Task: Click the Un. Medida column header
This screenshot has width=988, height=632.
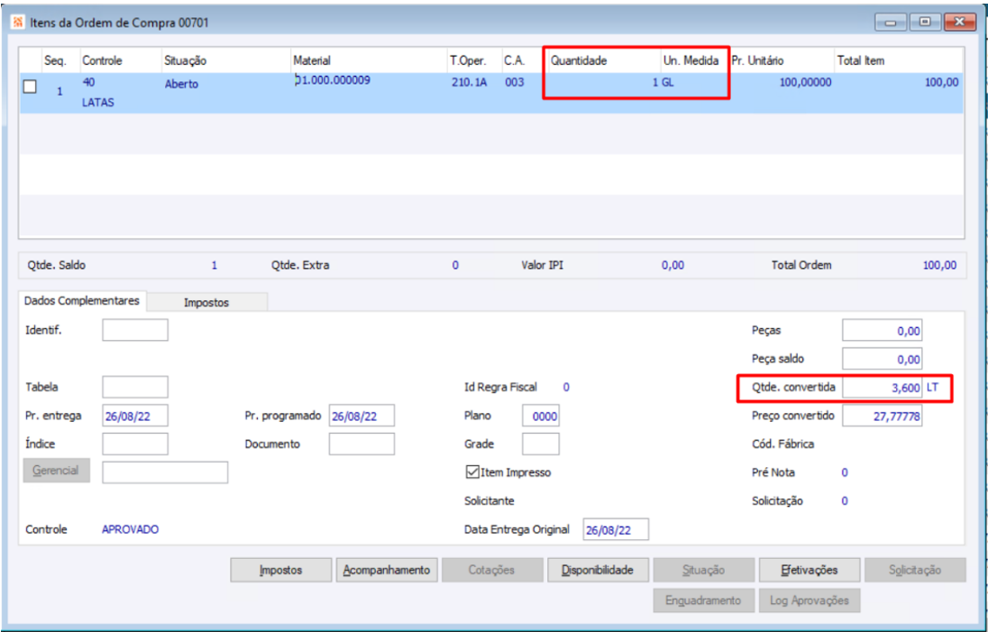Action: tap(691, 60)
